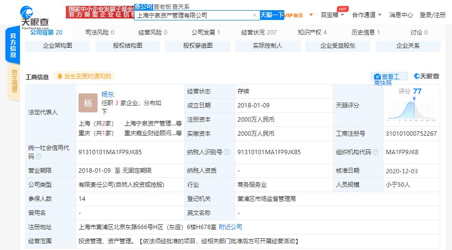This screenshot has height=250, width=452.
Task: Click the 杨 avatar thumbnail
Action: [88, 103]
